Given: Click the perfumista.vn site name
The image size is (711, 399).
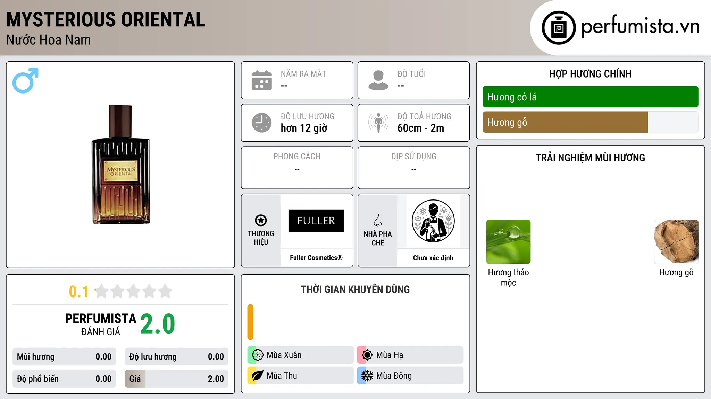Looking at the screenshot, I should [x=640, y=26].
